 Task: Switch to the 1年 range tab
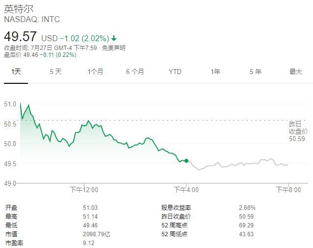215,72
